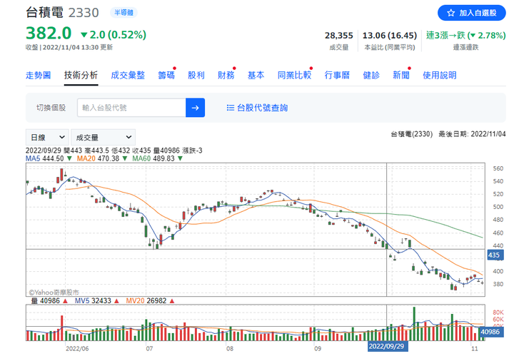The width and height of the screenshot is (514, 356).
Task: Click the 加入自選股 button
Action: pos(471,13)
